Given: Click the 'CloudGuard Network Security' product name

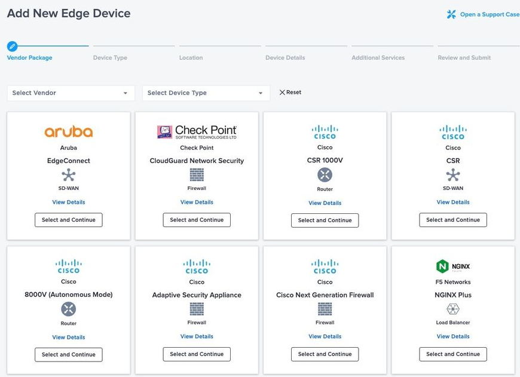Looking at the screenshot, I should (x=197, y=161).
